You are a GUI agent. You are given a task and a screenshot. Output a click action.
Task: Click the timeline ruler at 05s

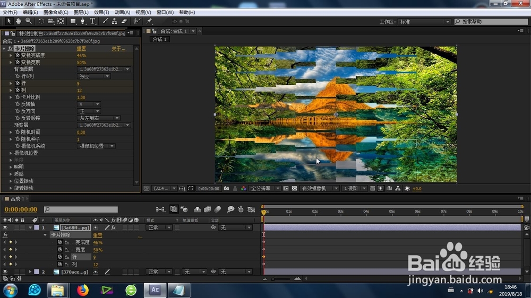392,212
